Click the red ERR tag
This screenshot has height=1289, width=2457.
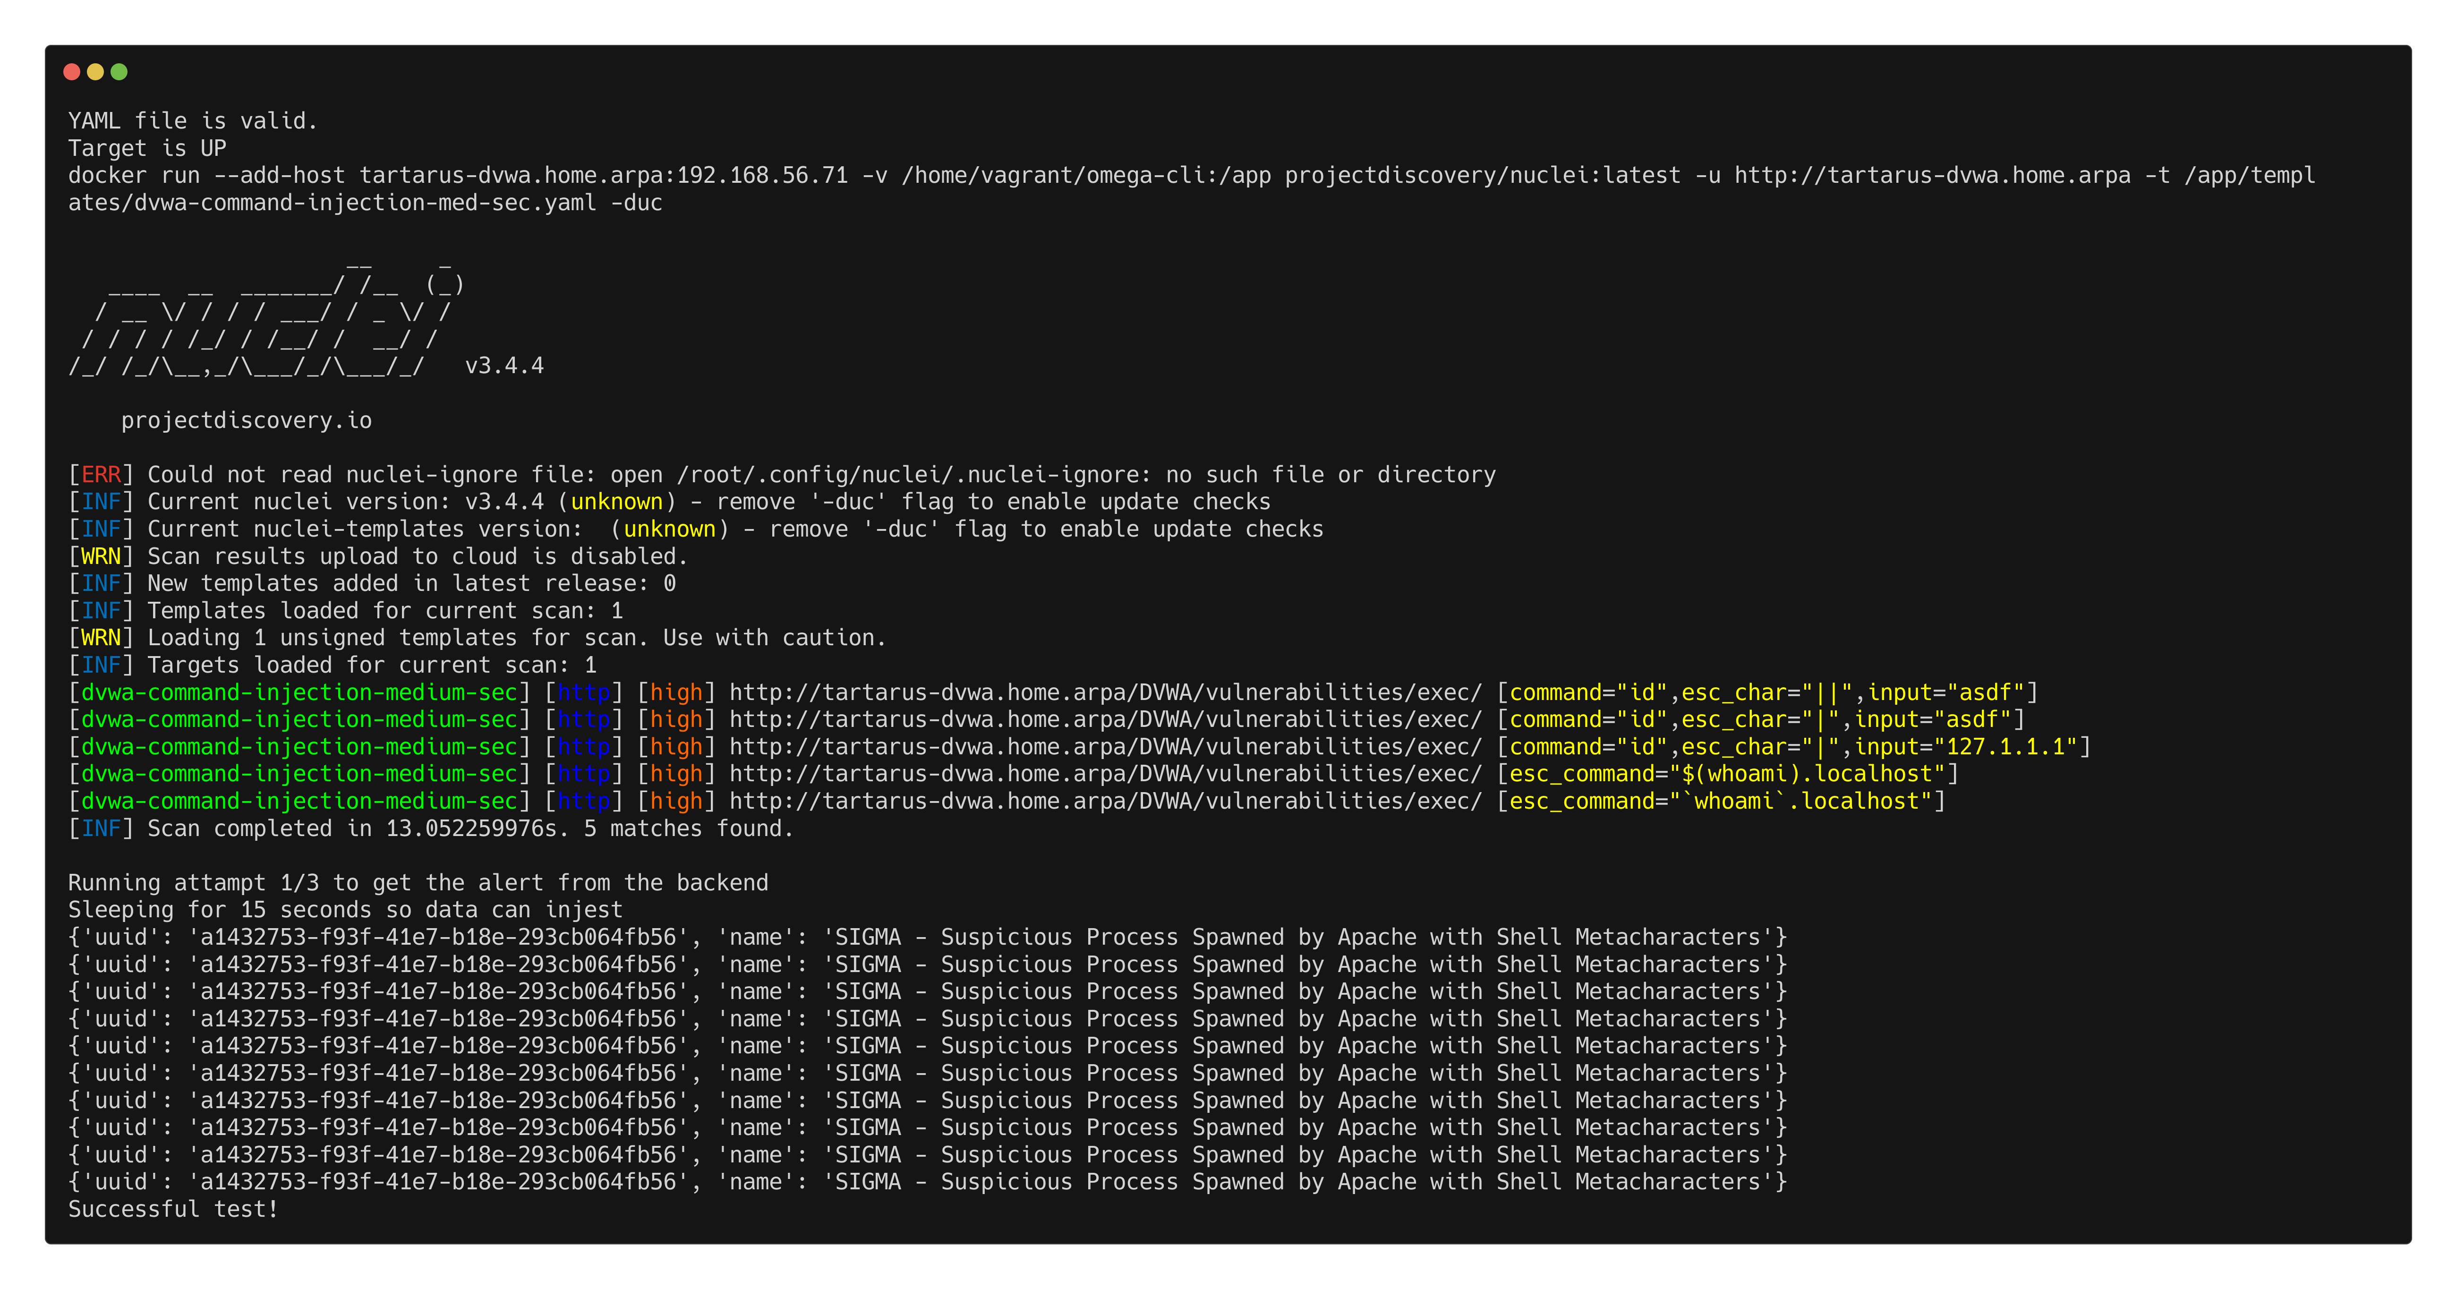100,475
